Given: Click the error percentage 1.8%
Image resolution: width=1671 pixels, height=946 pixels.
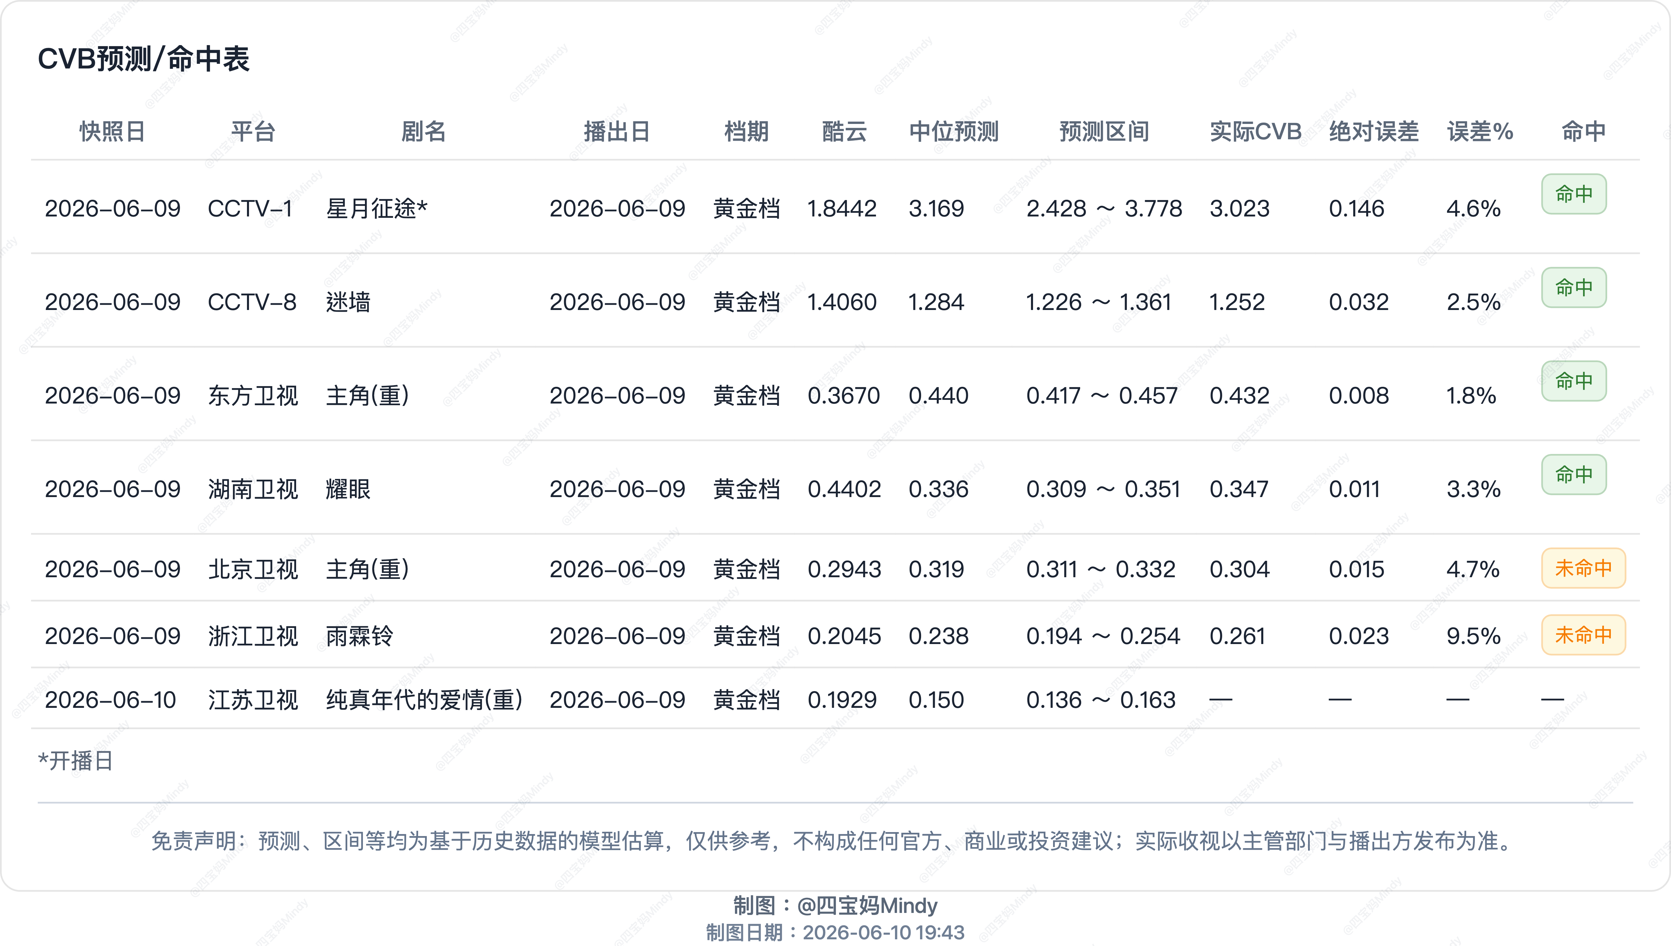Looking at the screenshot, I should (x=1471, y=396).
